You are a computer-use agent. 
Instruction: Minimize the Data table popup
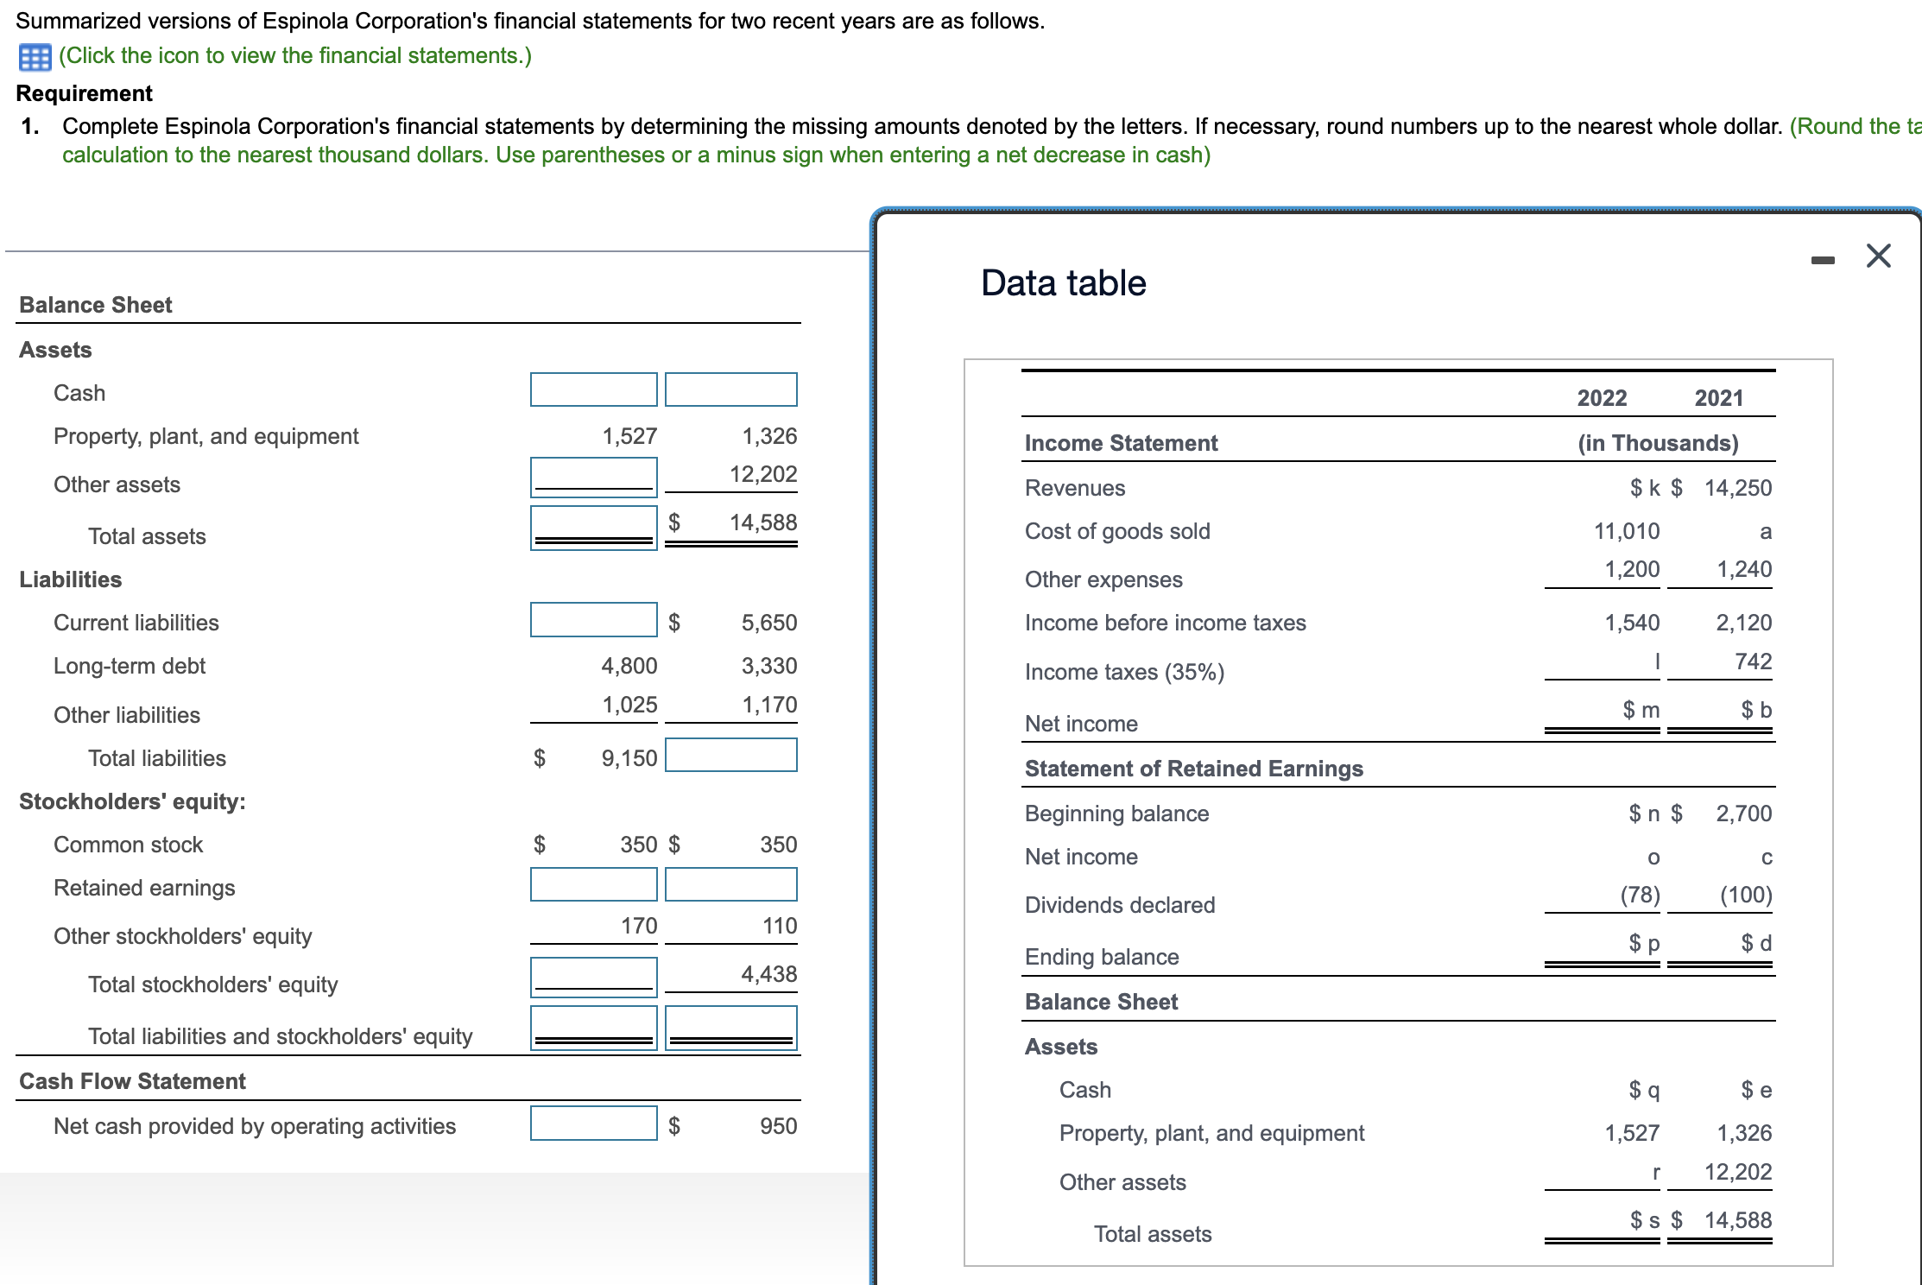click(1822, 259)
